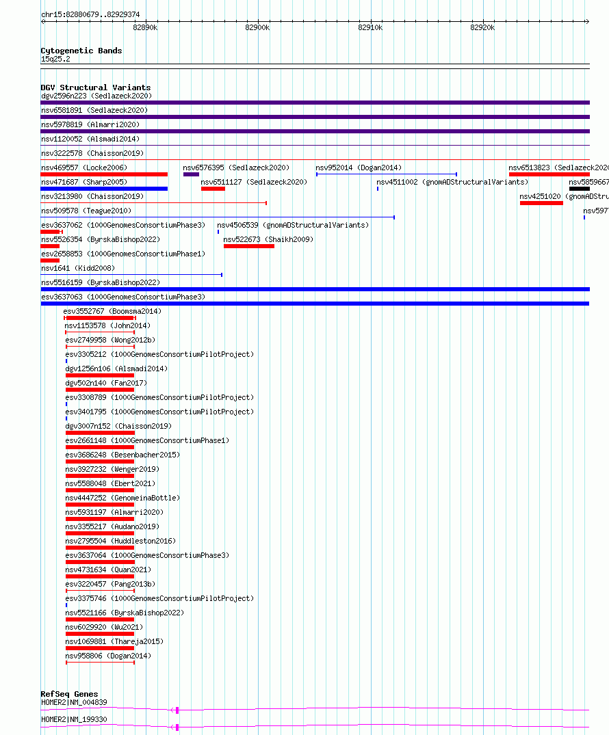Click the purple bar under nsv6576395
The height and width of the screenshot is (735, 609).
click(x=191, y=174)
